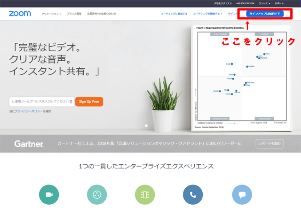301x208 pixels.
Task: Open 営業担当へのお問い合わせ menu item
Action: [x=102, y=14]
